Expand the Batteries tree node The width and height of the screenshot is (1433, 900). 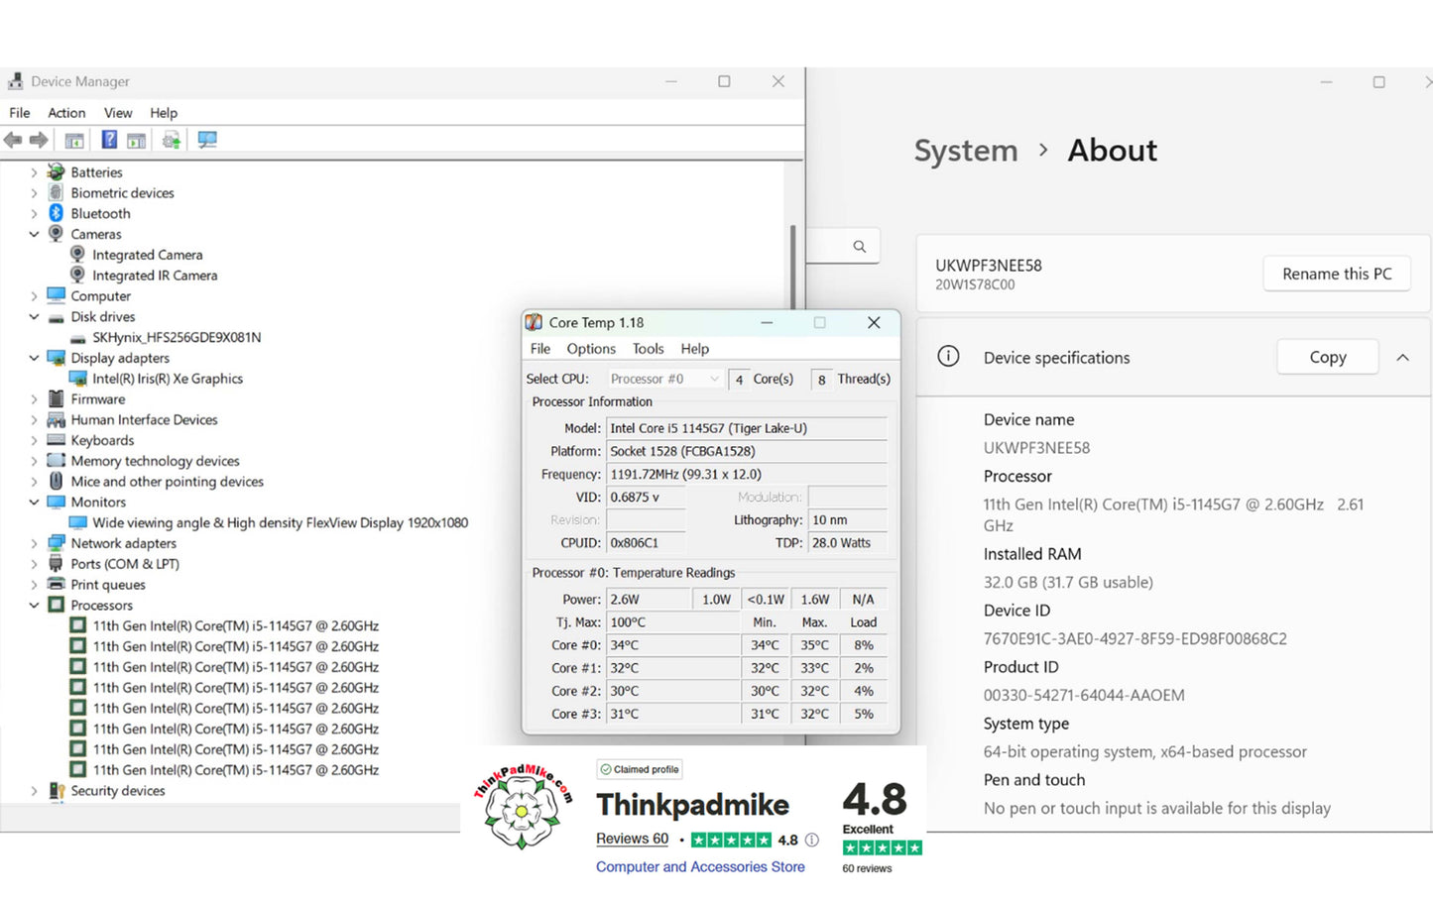pos(34,172)
